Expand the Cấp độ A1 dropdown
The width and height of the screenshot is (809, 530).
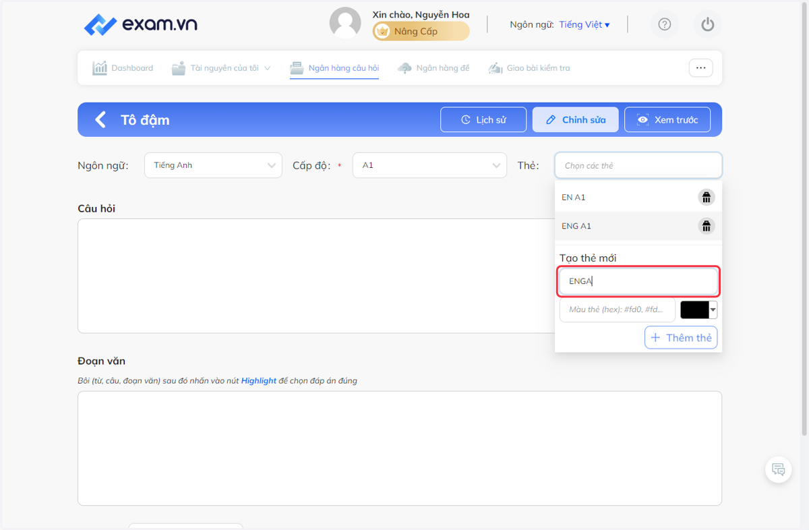429,165
